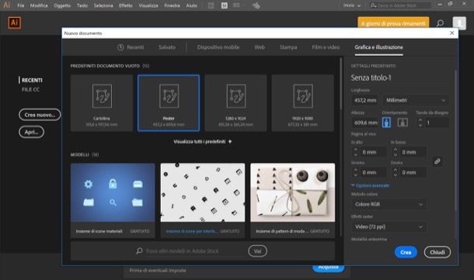Switch to the Recenti tab
This screenshot has height=280, width=474.
tap(131, 47)
